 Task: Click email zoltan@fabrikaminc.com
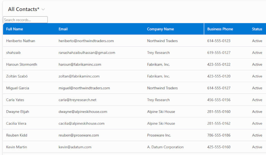[x=79, y=76]
